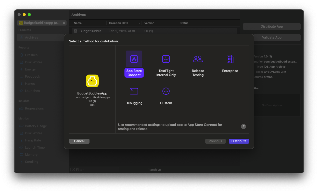Viewport: 318px width, 192px height.
Task: Select the BudgetBuddie... archive row name
Action: click(x=92, y=31)
